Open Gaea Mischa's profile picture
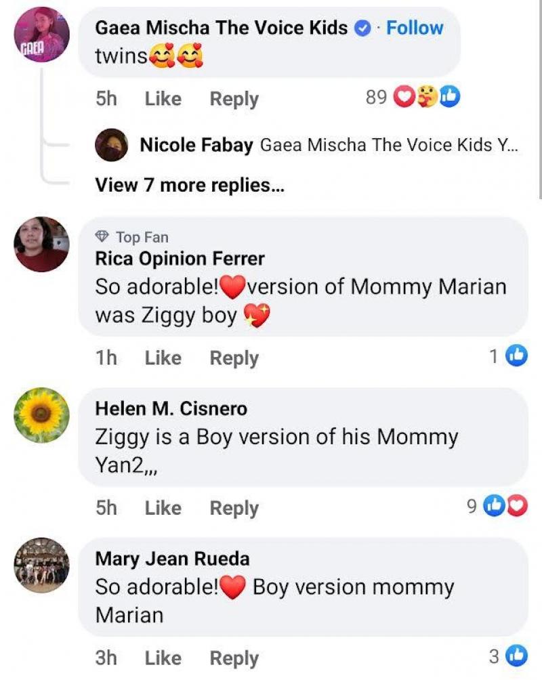Image resolution: width=542 pixels, height=680 pixels. [x=41, y=35]
